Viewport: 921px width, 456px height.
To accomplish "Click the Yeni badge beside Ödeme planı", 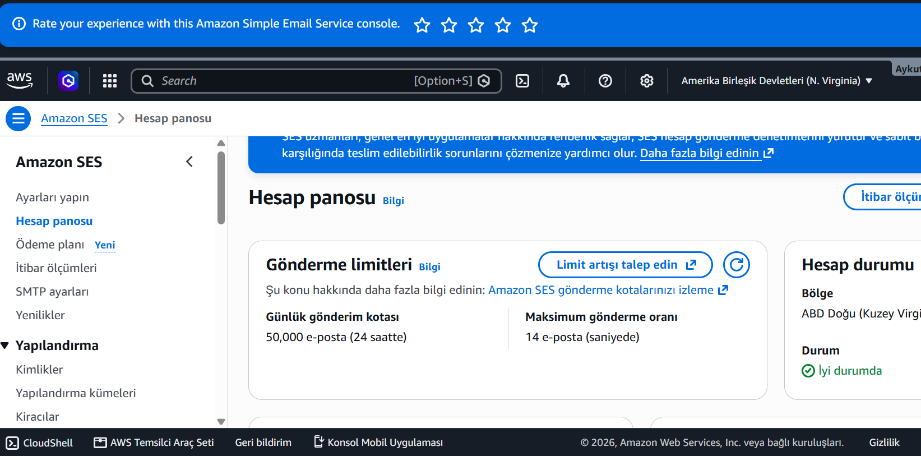I will pyautogui.click(x=105, y=245).
